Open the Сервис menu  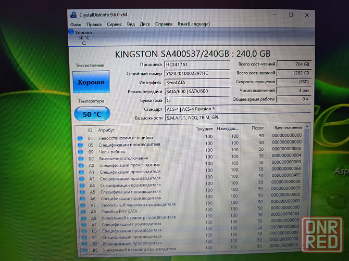coord(114,24)
